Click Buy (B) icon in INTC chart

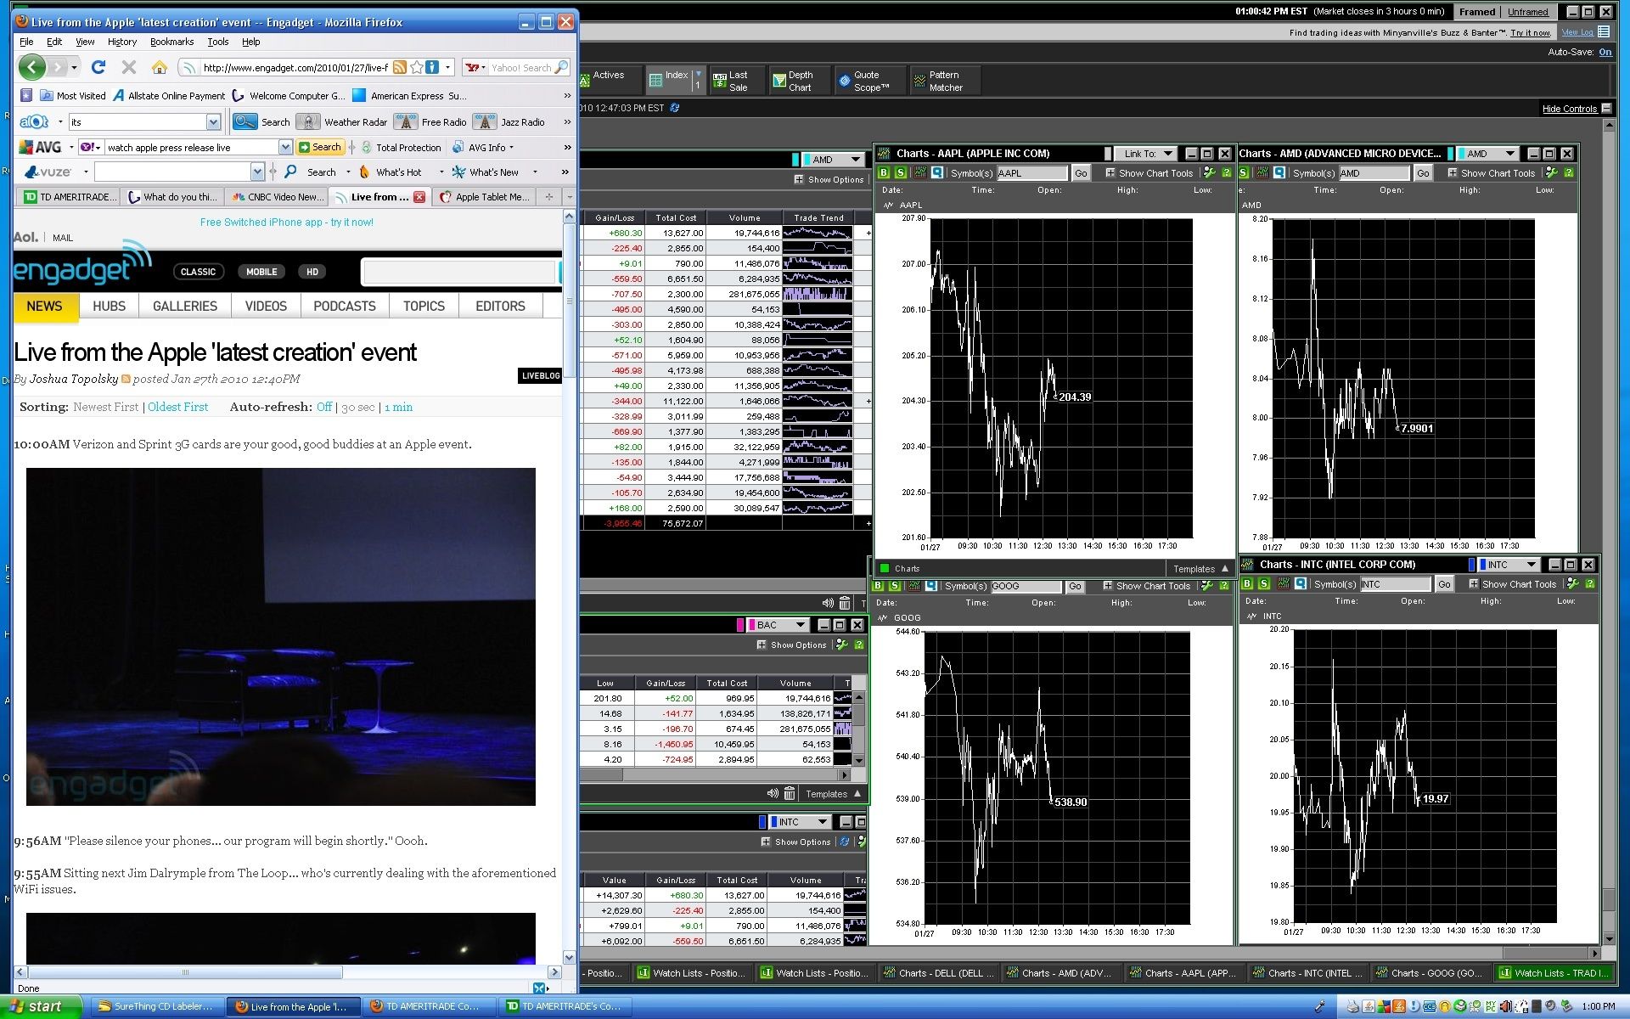pyautogui.click(x=1247, y=584)
